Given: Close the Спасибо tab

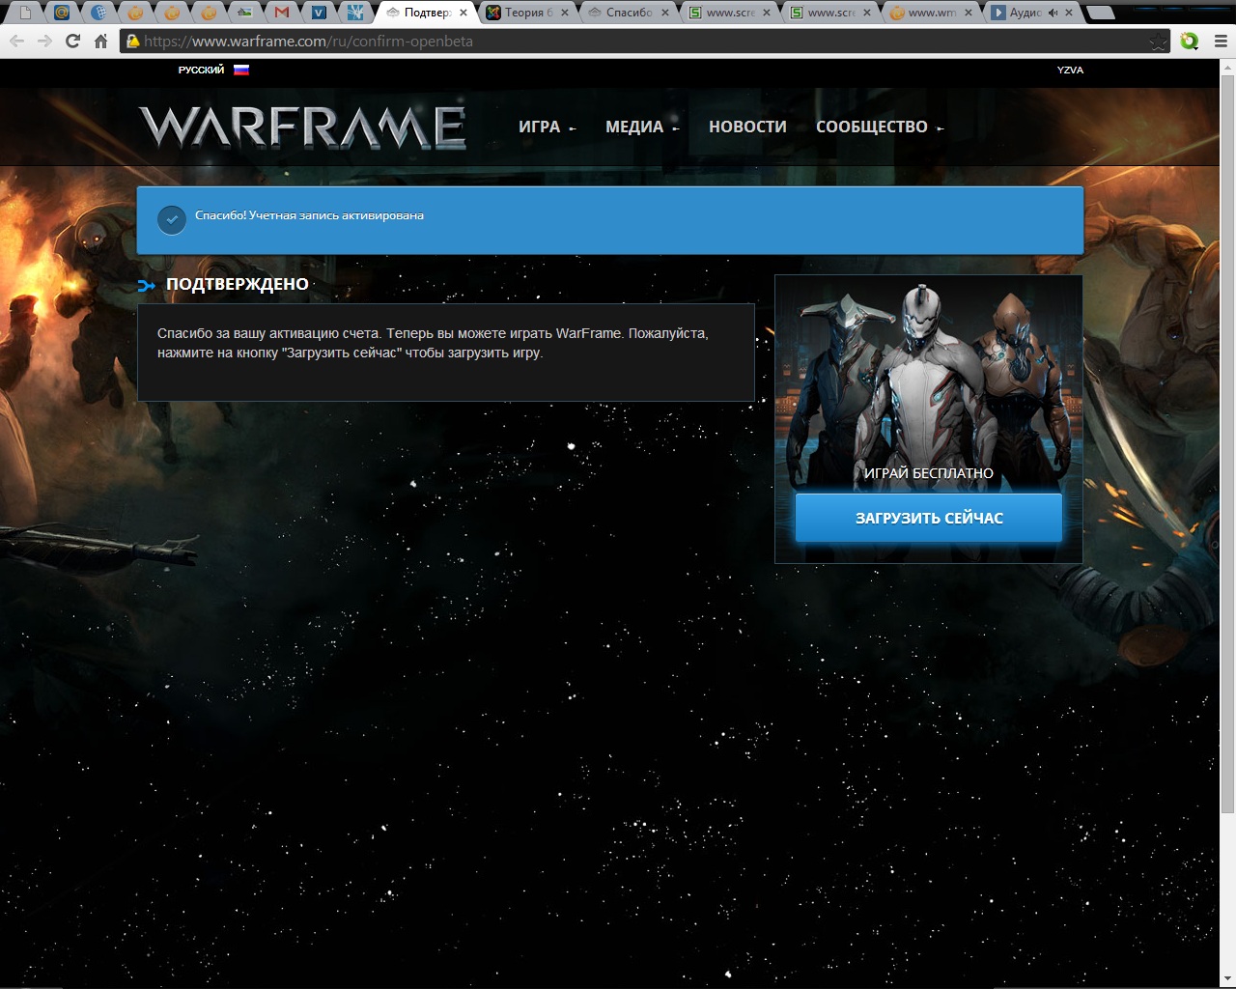Looking at the screenshot, I should (x=665, y=13).
